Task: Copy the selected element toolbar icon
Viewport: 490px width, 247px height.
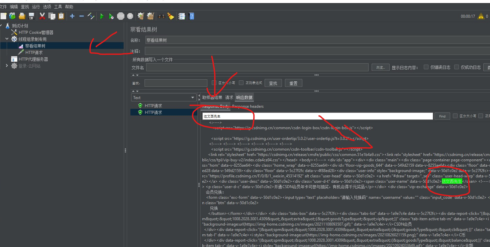Action: click(x=52, y=16)
